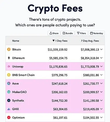This screenshot has width=110, height=122.
Task: Expand the GMX row chevron
Action: 101,109
